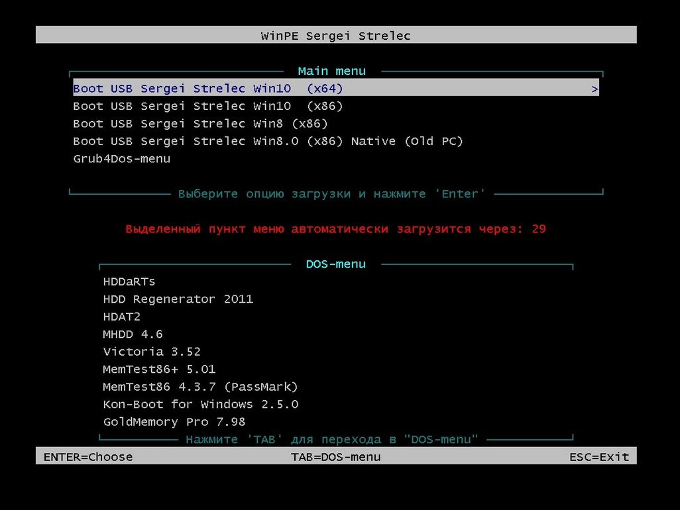Open Victoria 3.52

click(152, 352)
